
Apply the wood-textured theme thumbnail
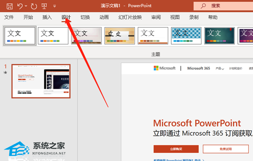tap(120, 36)
